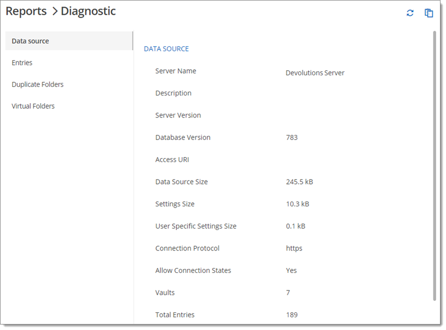Select the Data source tab

(x=69, y=41)
